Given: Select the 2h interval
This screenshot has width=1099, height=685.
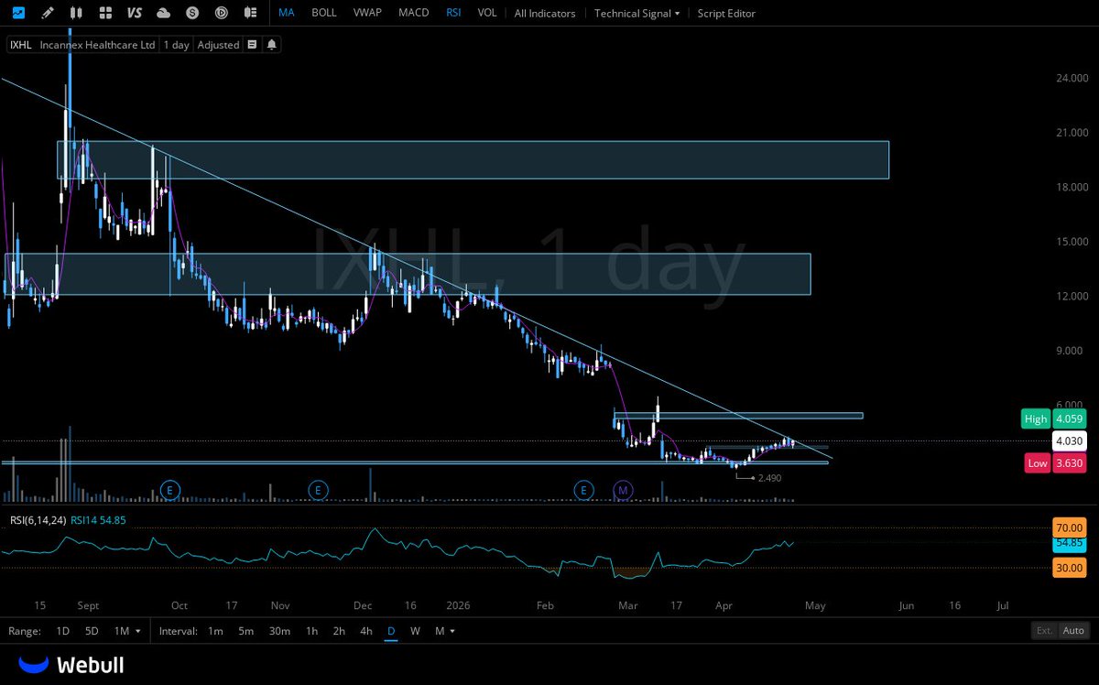Looking at the screenshot, I should point(339,631).
